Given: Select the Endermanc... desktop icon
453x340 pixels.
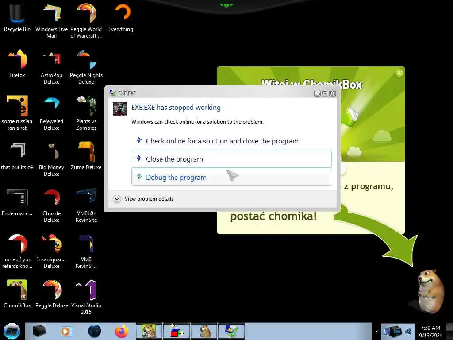Looking at the screenshot, I should (17, 202).
